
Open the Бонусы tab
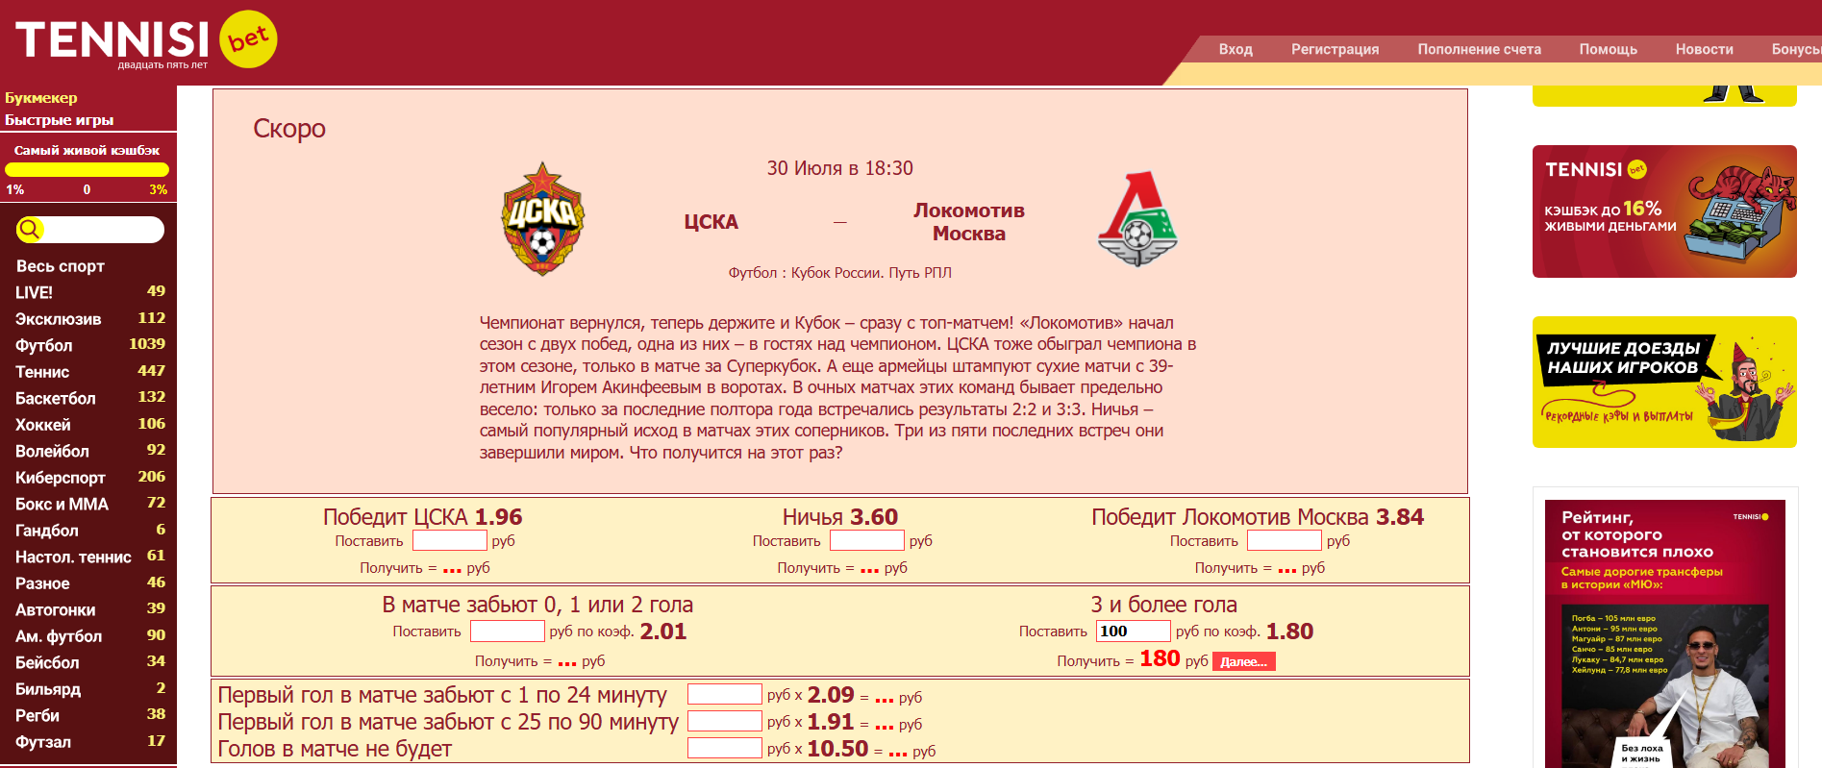tap(1796, 49)
